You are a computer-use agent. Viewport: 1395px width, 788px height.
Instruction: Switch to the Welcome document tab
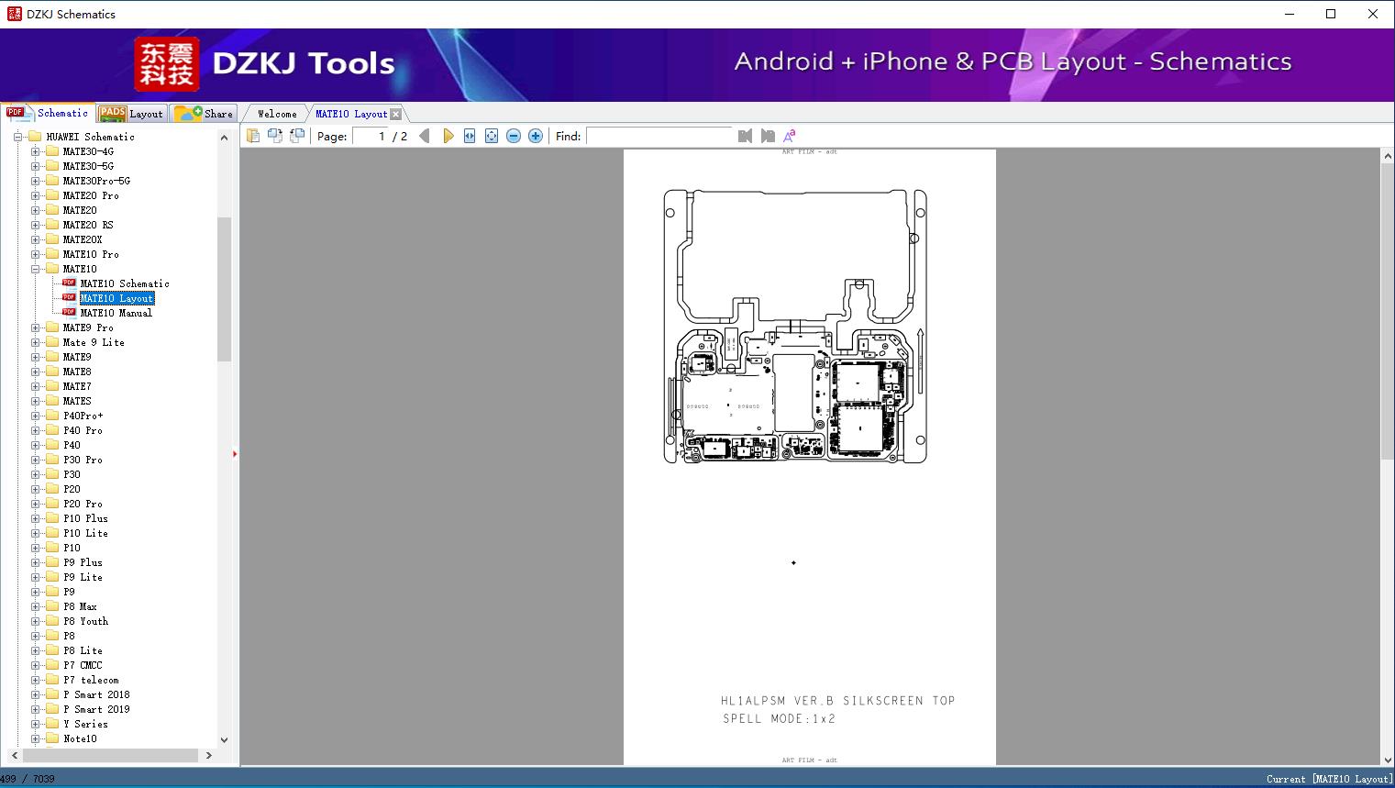pos(276,114)
